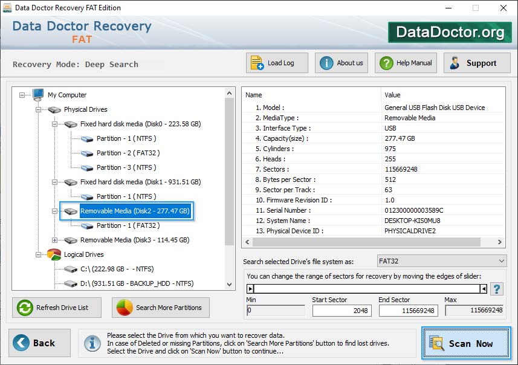Open the Load Log button
This screenshot has width=518, height=365.
click(277, 63)
